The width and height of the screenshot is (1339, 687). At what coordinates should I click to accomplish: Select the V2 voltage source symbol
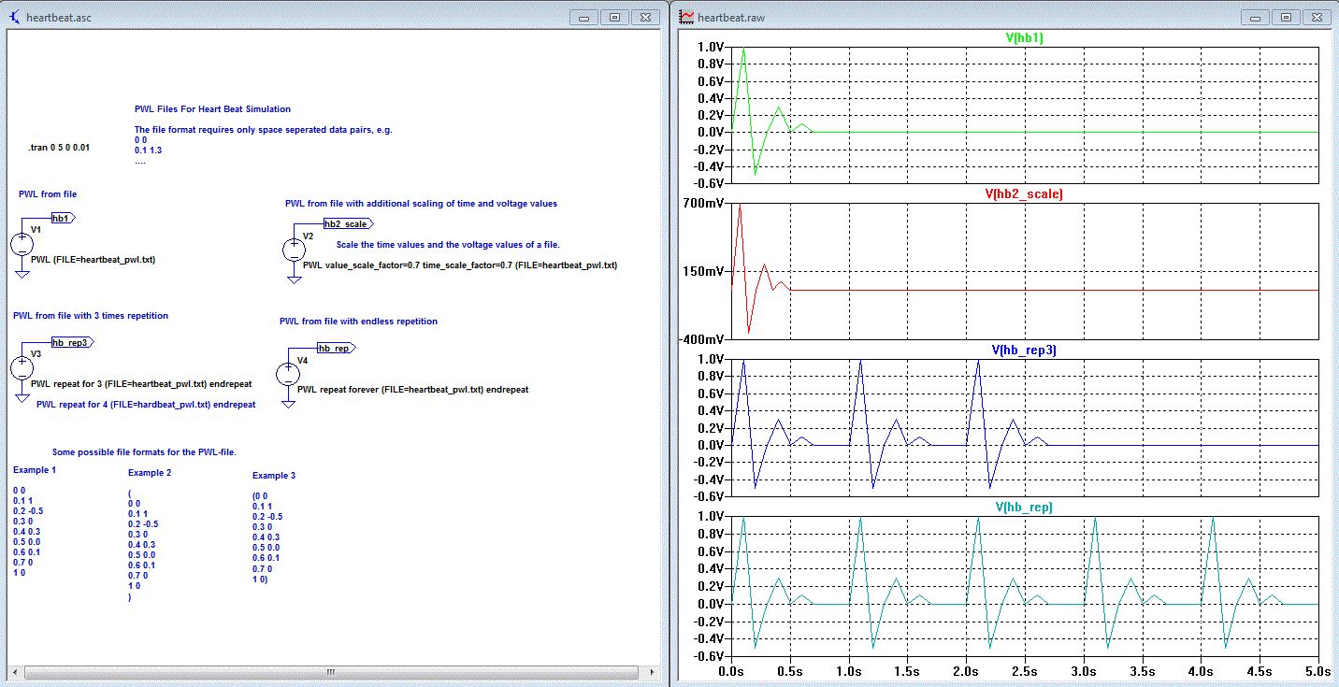(x=293, y=250)
